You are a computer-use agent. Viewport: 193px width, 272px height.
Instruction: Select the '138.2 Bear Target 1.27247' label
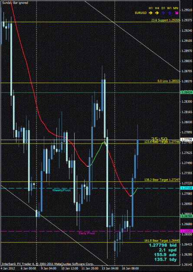click(x=162, y=180)
